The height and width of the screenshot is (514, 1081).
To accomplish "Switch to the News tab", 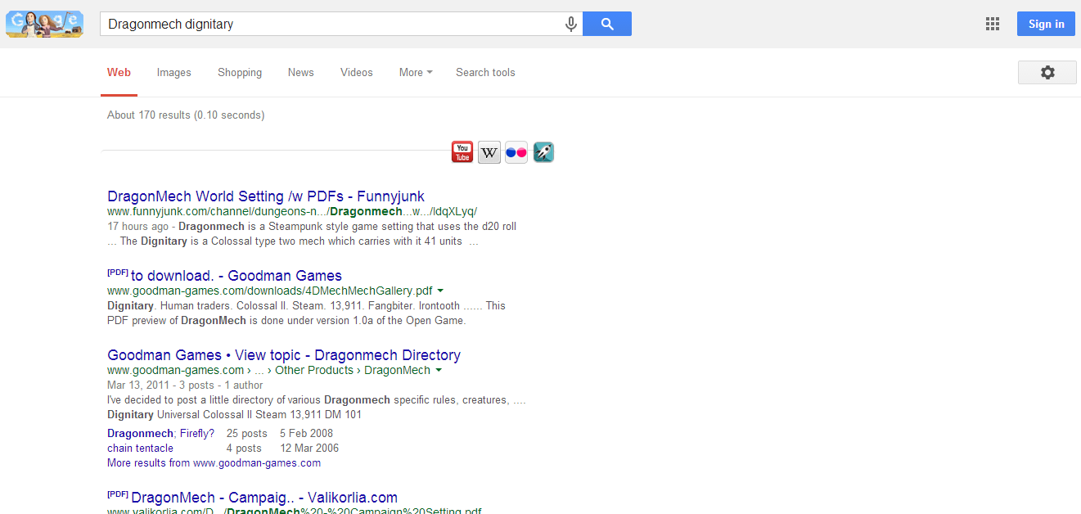I will click(300, 73).
